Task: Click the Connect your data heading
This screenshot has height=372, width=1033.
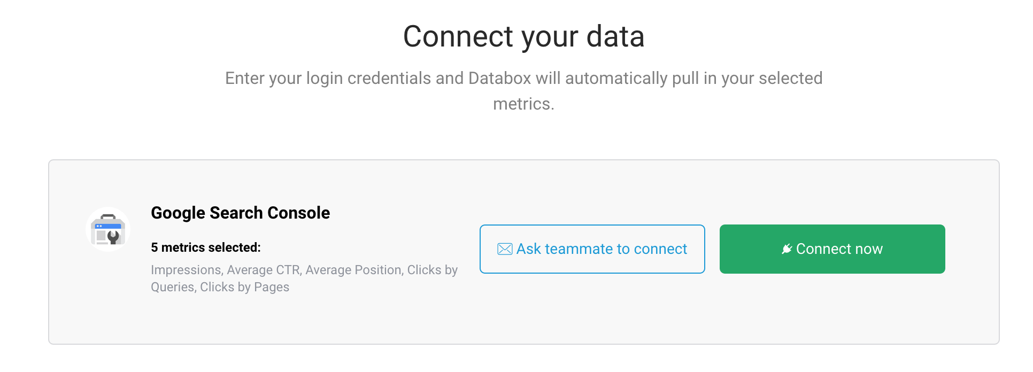Action: (524, 36)
